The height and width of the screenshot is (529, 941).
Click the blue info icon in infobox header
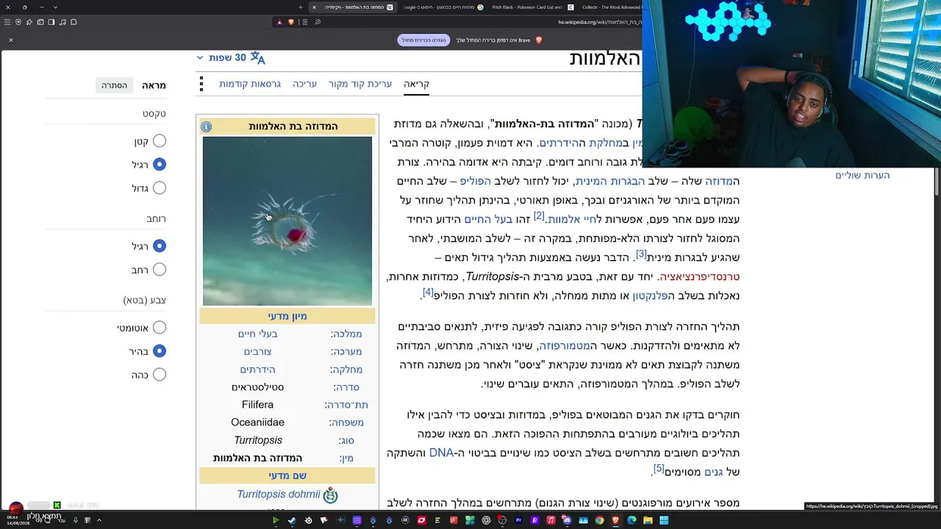click(x=207, y=126)
